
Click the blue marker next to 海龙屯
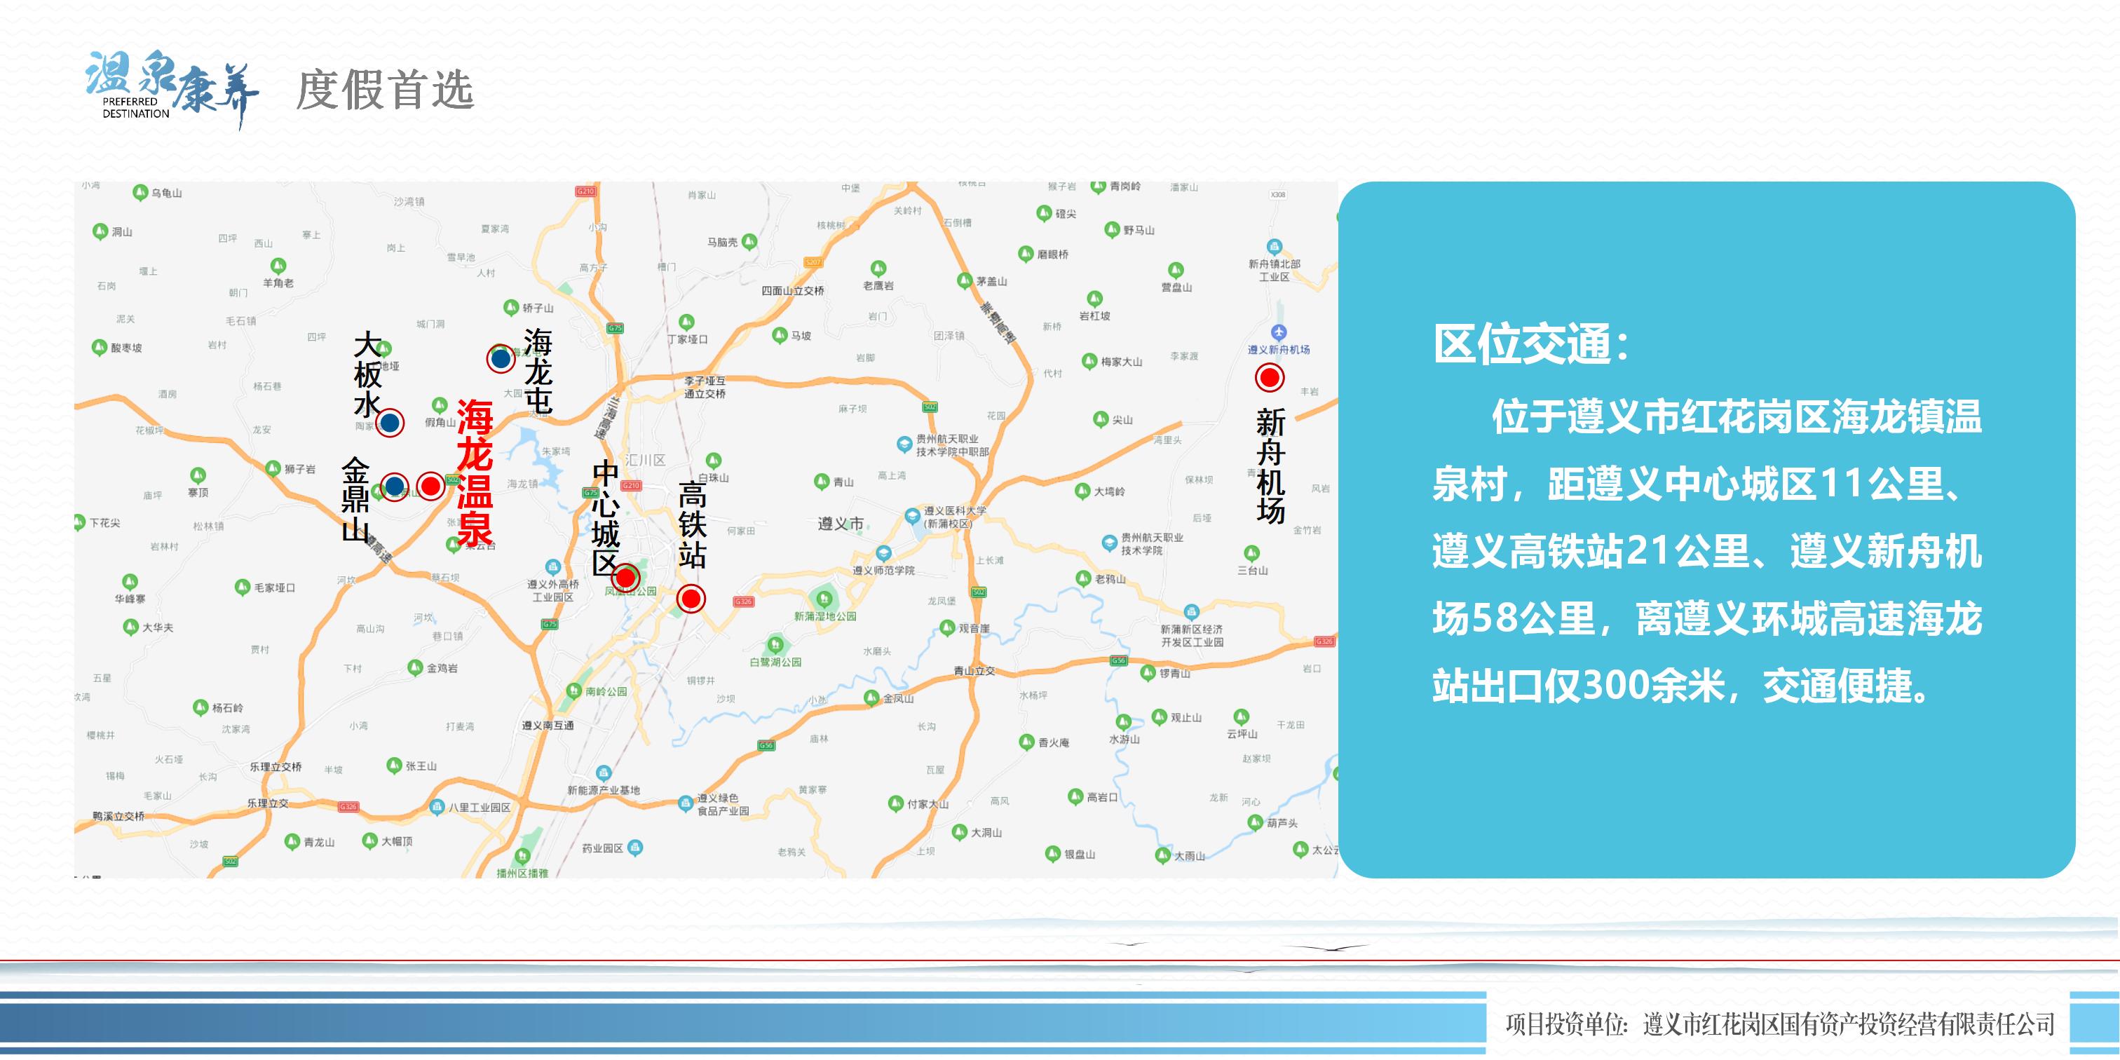tap(501, 359)
